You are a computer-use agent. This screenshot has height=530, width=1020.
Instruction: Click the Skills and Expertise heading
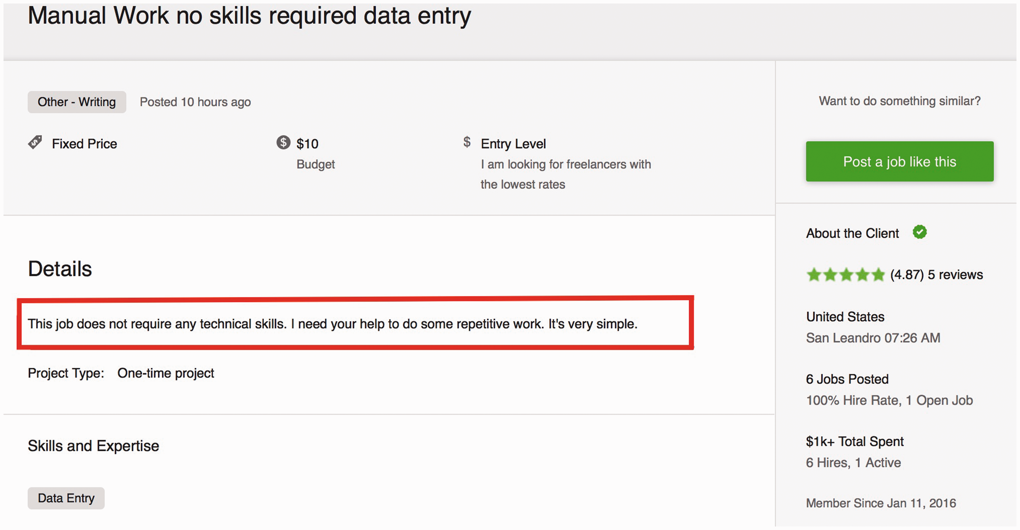click(x=93, y=446)
